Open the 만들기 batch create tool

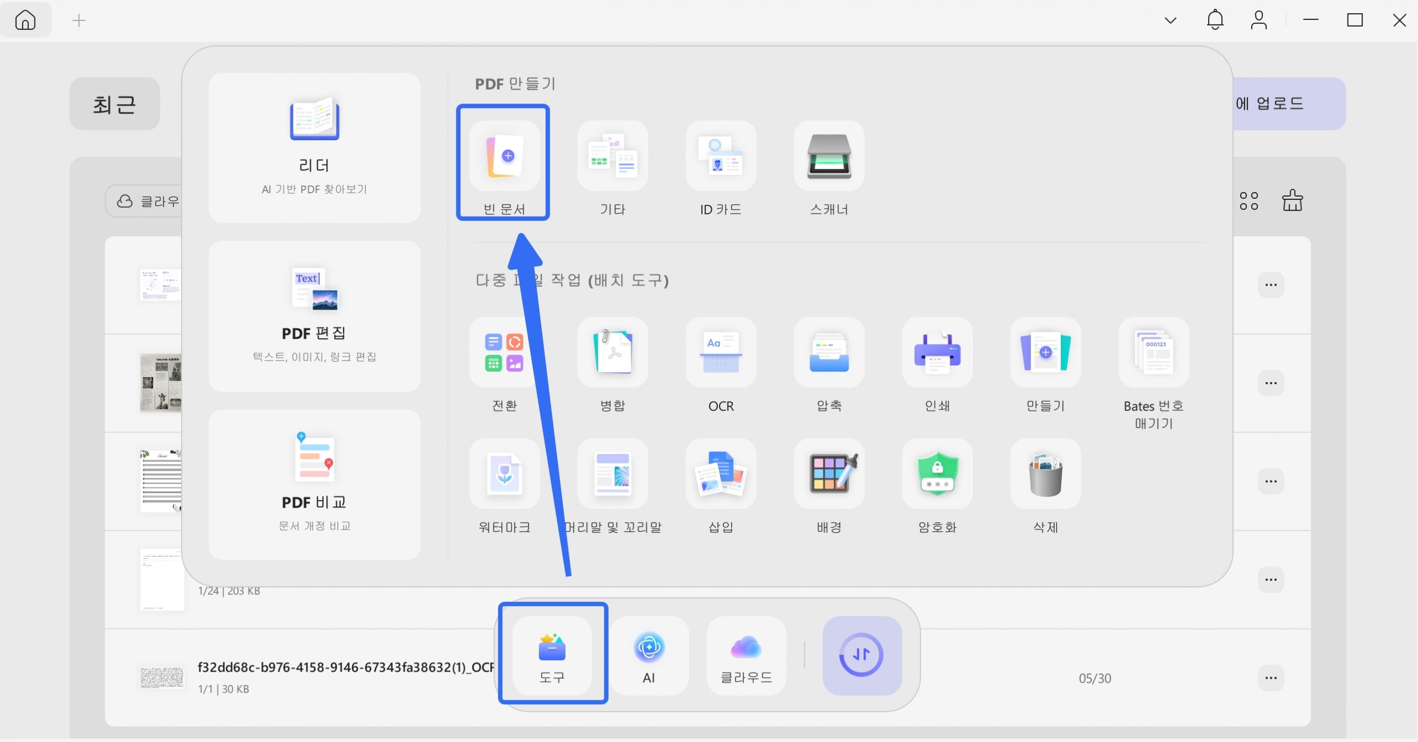[x=1046, y=353]
